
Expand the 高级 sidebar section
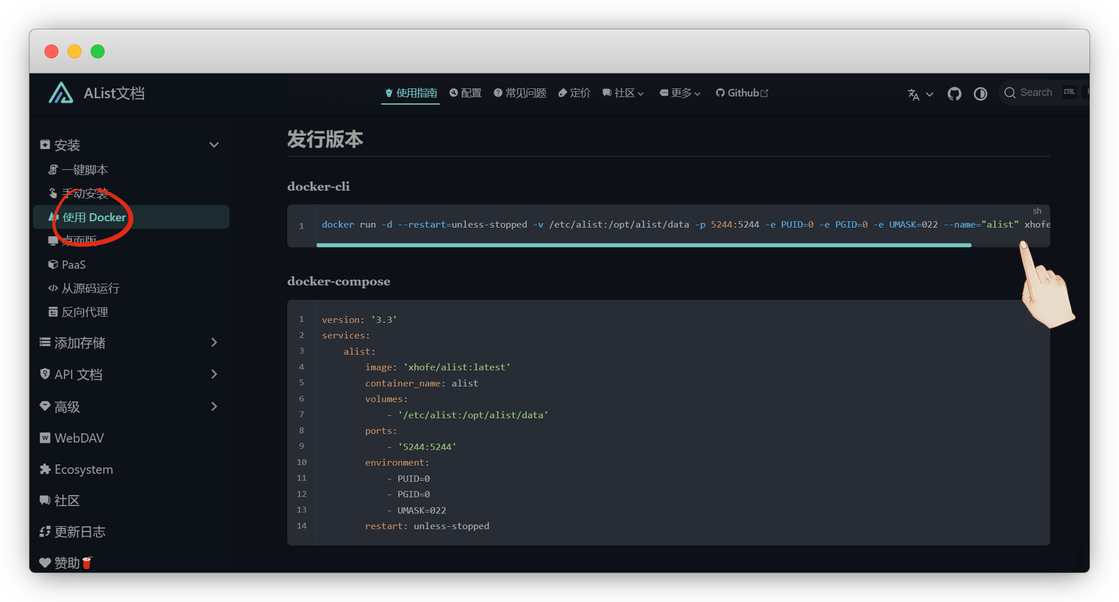tap(214, 407)
